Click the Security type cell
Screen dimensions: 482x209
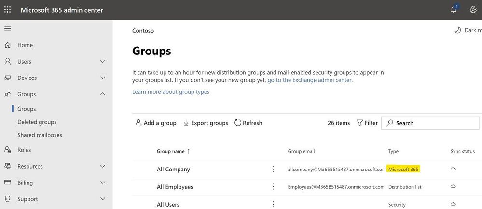coord(397,204)
